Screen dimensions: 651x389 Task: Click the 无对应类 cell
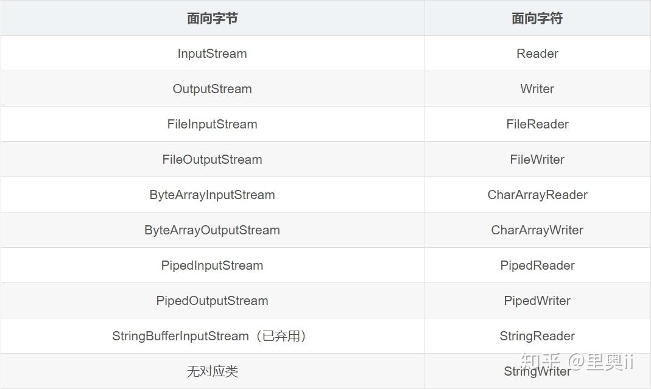click(x=212, y=371)
